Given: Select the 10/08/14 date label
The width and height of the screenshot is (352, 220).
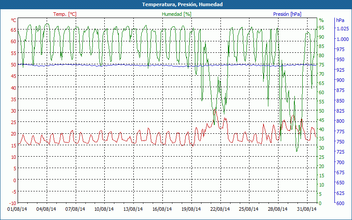Looking at the screenshot, I should tap(104, 209).
